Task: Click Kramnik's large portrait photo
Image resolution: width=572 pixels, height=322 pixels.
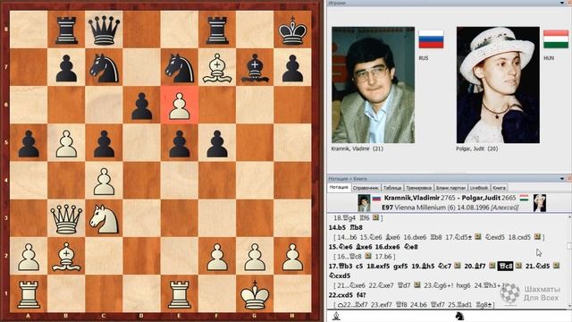Action: click(x=374, y=85)
